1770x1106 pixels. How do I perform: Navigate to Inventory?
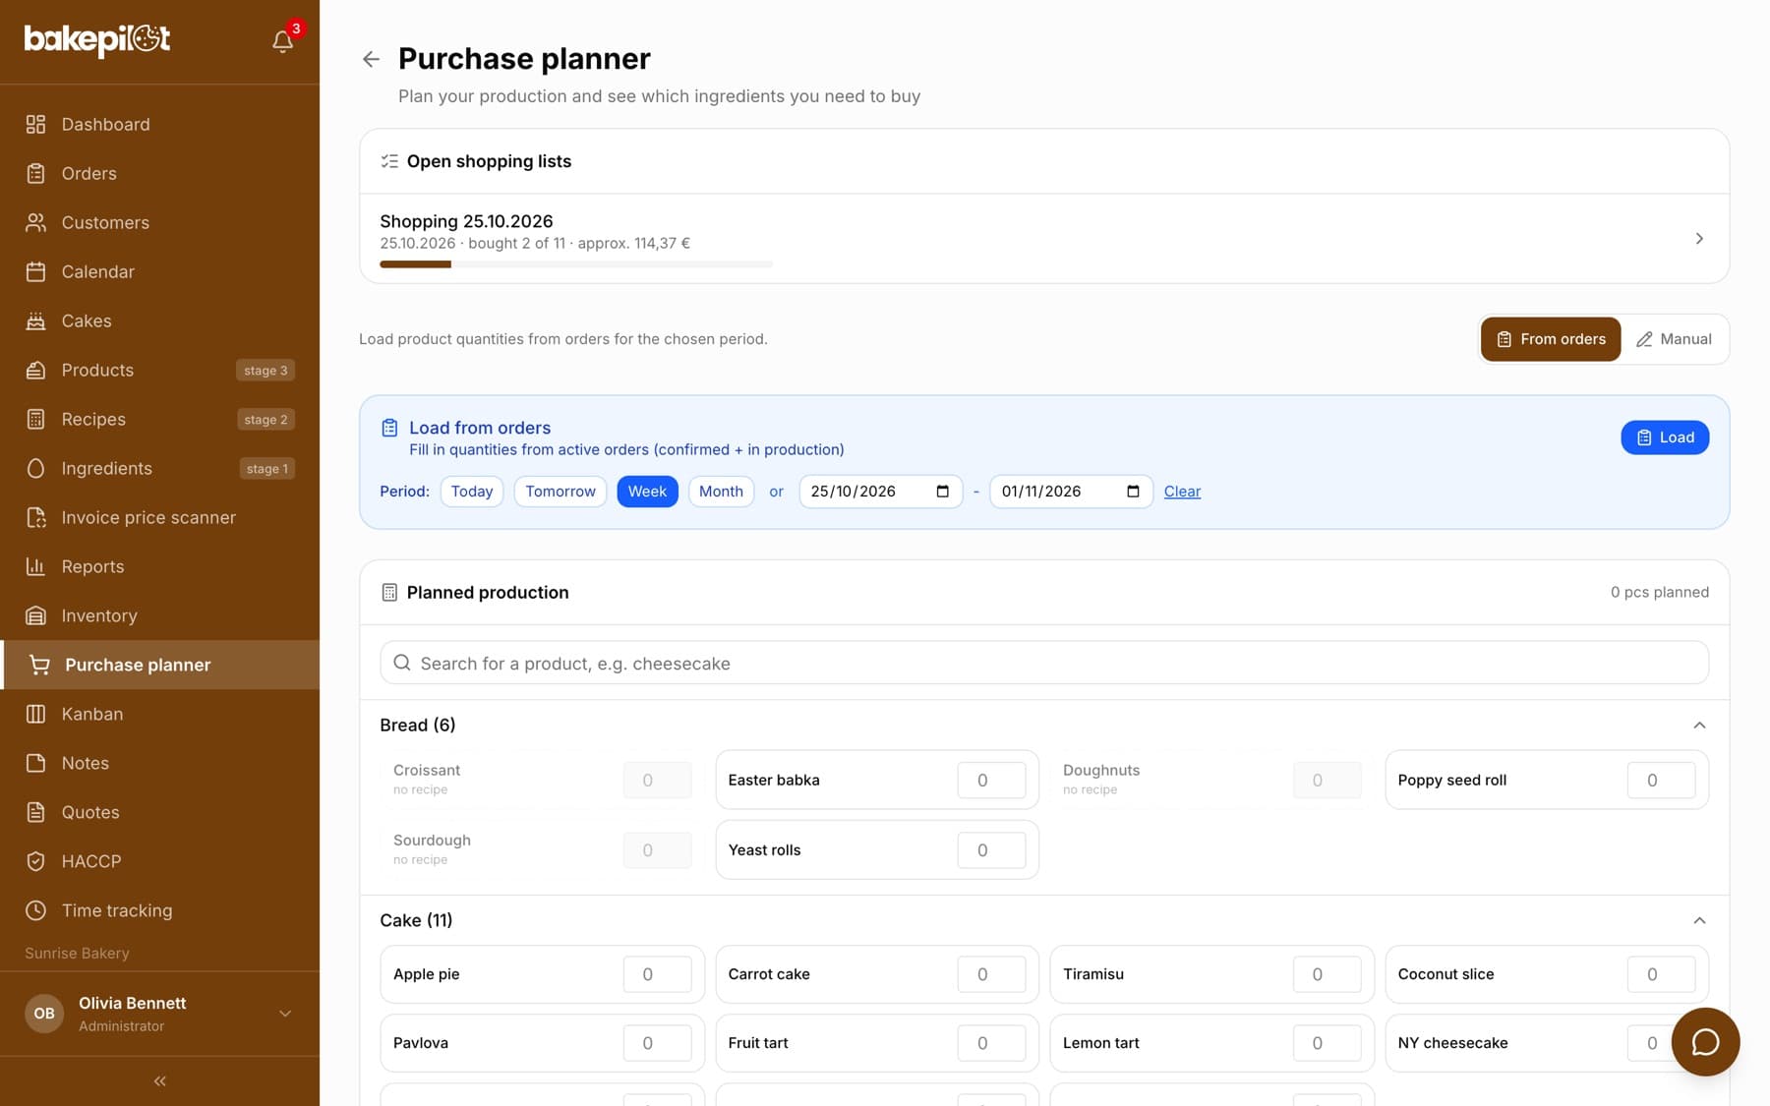coord(159,615)
